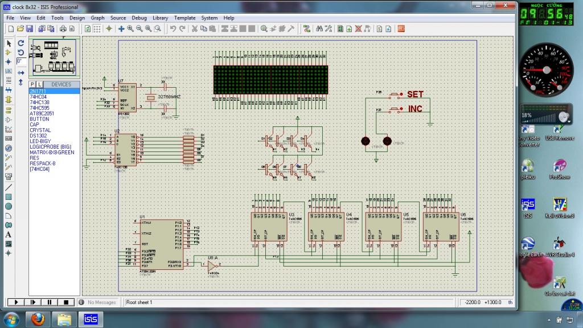Click the Zoom In magnifier icon

point(130,28)
